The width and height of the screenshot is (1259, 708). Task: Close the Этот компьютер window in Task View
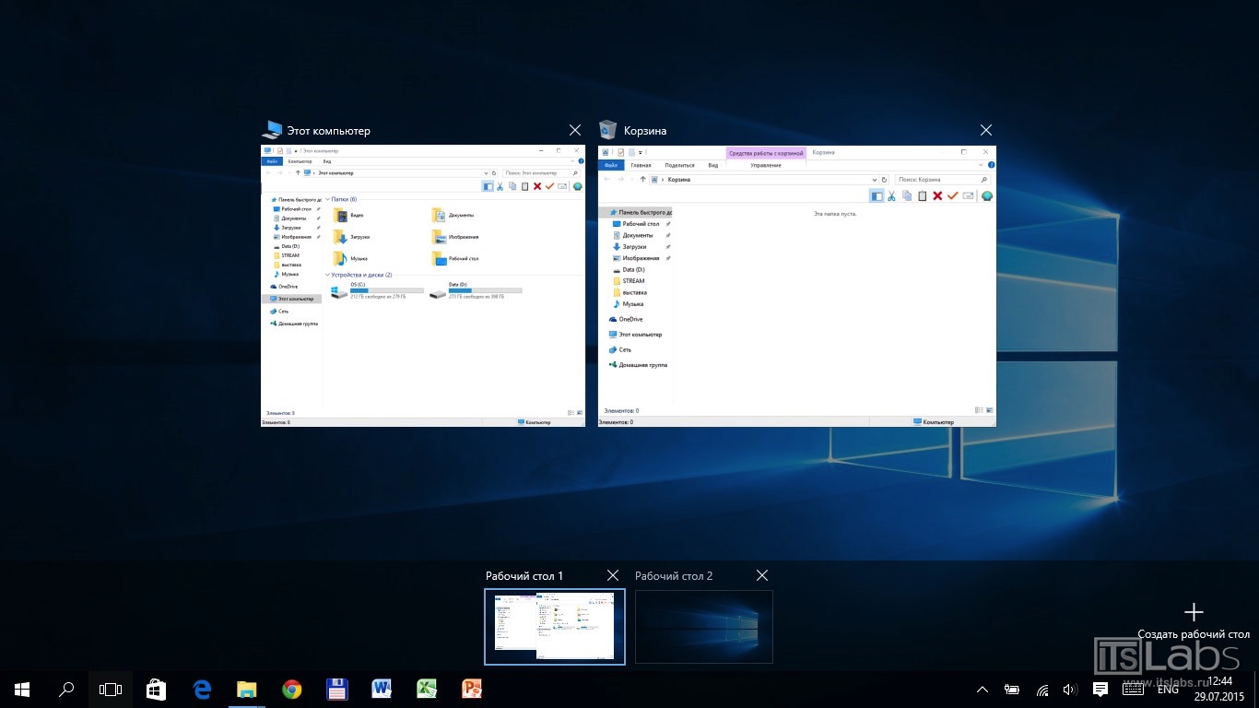click(x=575, y=131)
